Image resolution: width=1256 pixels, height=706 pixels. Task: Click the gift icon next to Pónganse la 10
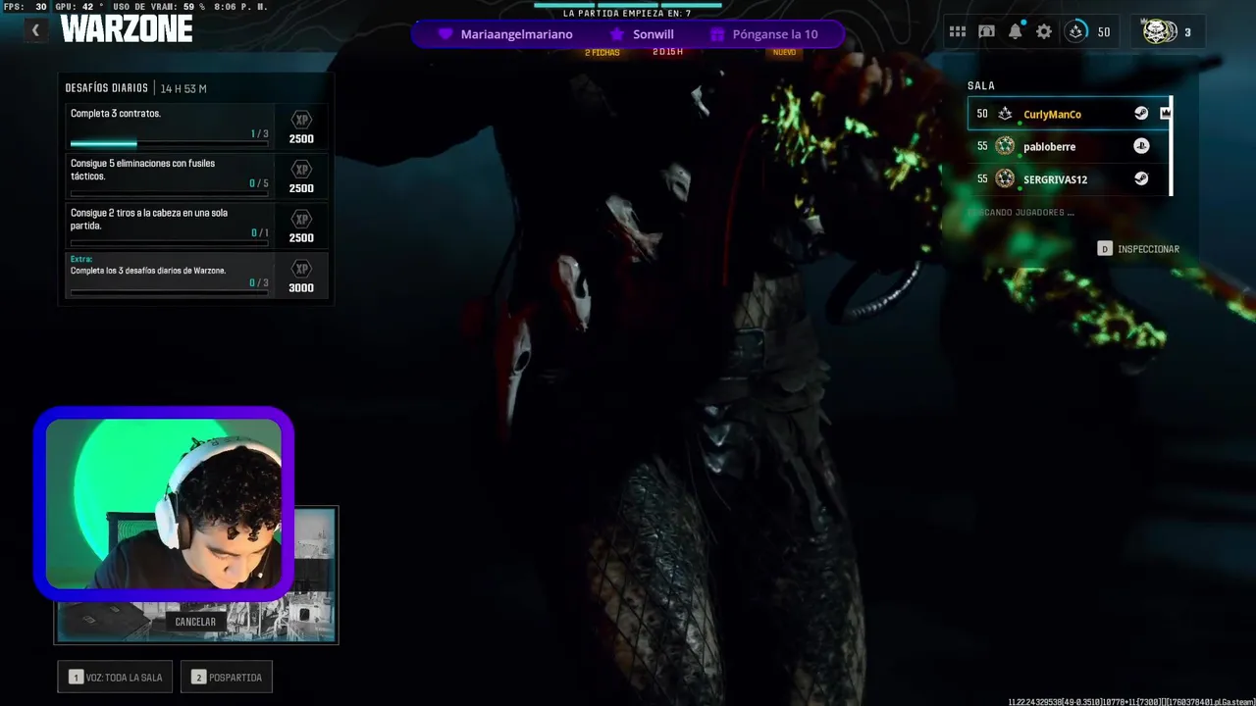pos(716,34)
